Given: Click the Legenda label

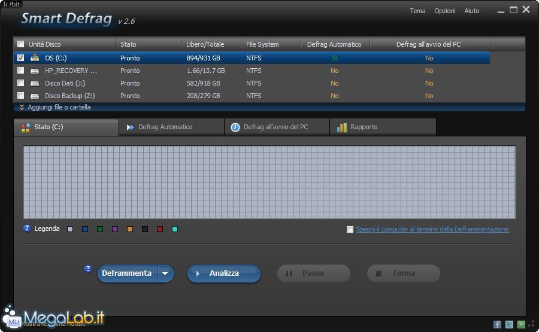Looking at the screenshot, I should (47, 229).
